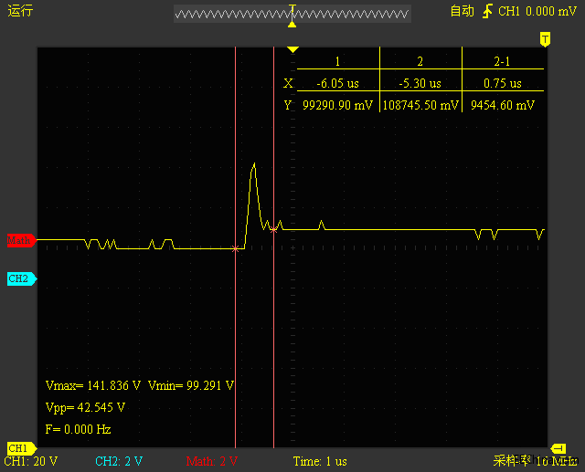Click the 自动 auto trigger mode label
This screenshot has height=472, width=585.
462,11
